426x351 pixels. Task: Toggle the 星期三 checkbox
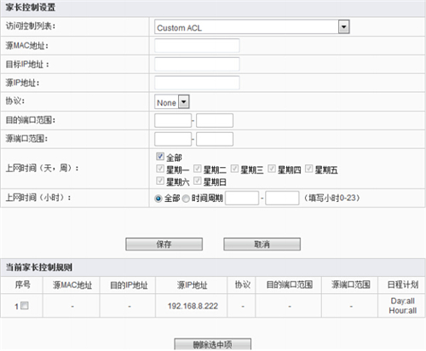click(x=234, y=169)
